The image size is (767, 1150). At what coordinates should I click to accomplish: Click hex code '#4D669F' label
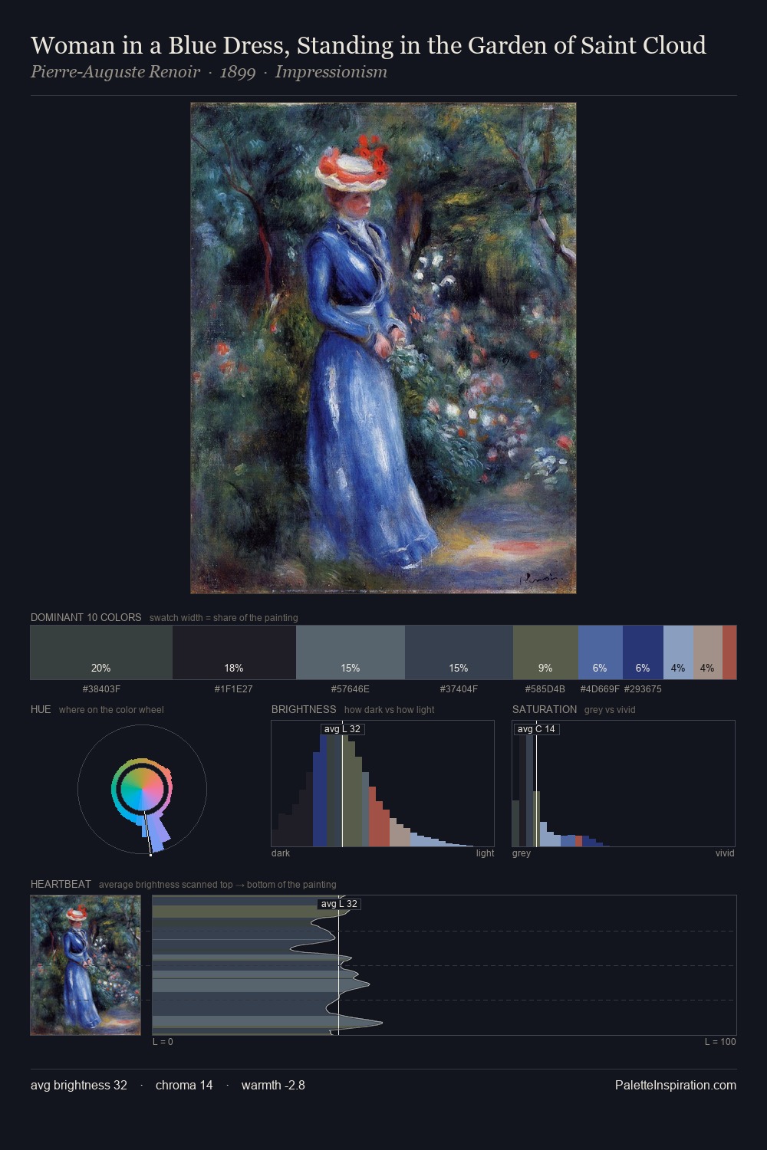pyautogui.click(x=600, y=689)
